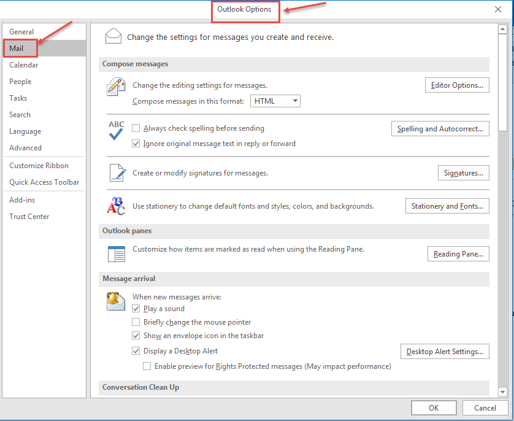Close the Outlook Options dialog
Image resolution: width=514 pixels, height=421 pixels.
498,9
